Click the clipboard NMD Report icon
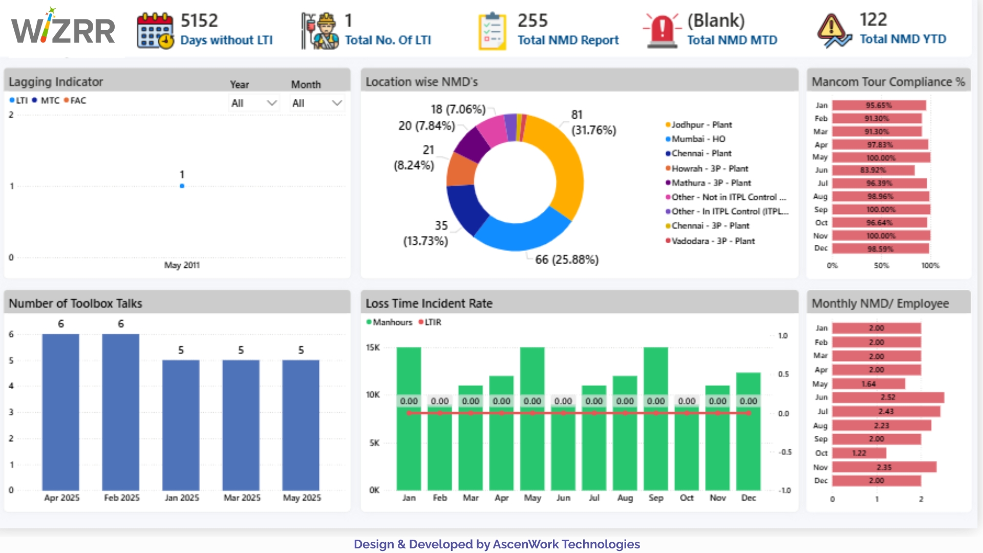 492,31
